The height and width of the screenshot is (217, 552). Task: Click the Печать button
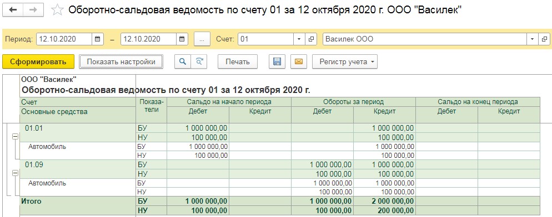coord(238,62)
